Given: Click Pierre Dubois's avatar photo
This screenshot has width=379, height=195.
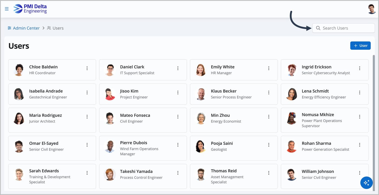Looking at the screenshot, I should [x=110, y=147].
